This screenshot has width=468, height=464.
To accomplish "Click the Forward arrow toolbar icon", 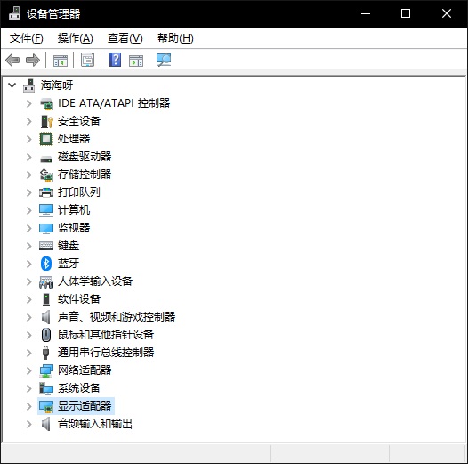I will click(x=33, y=60).
